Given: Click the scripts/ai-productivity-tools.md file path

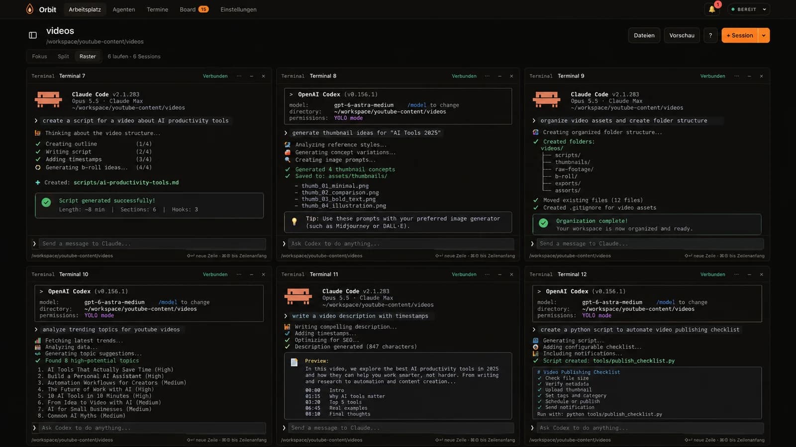Looking at the screenshot, I should (x=126, y=183).
